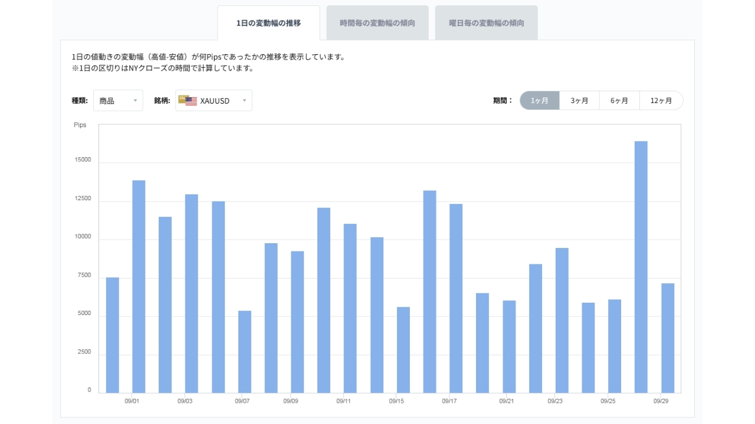Click the 銘柄: label
Viewport: 755px width, 424px height.
162,101
